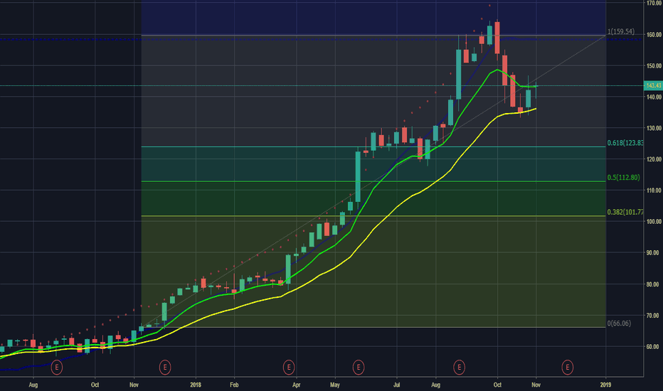The width and height of the screenshot is (663, 391).
Task: Open the earnings marker E just after May
Action: (359, 367)
